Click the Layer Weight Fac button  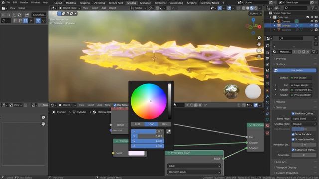(301, 85)
